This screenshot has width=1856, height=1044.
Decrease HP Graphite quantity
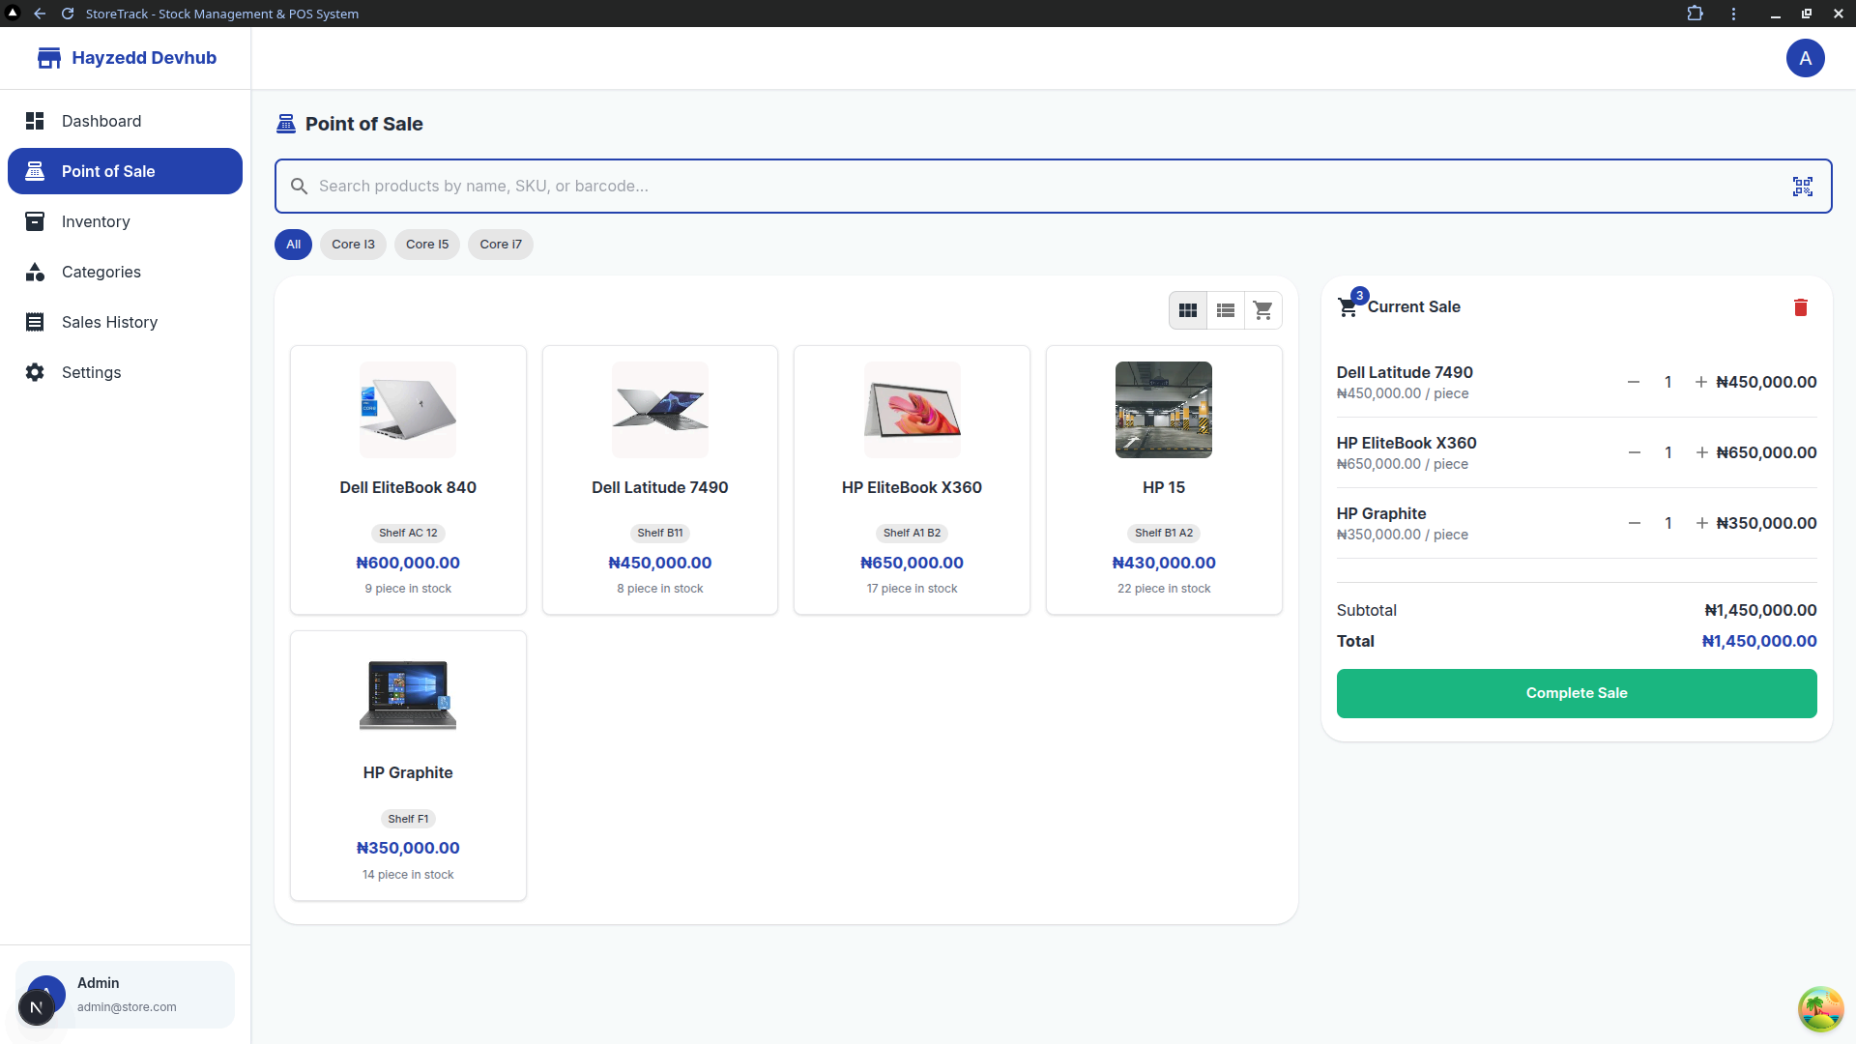(1635, 523)
